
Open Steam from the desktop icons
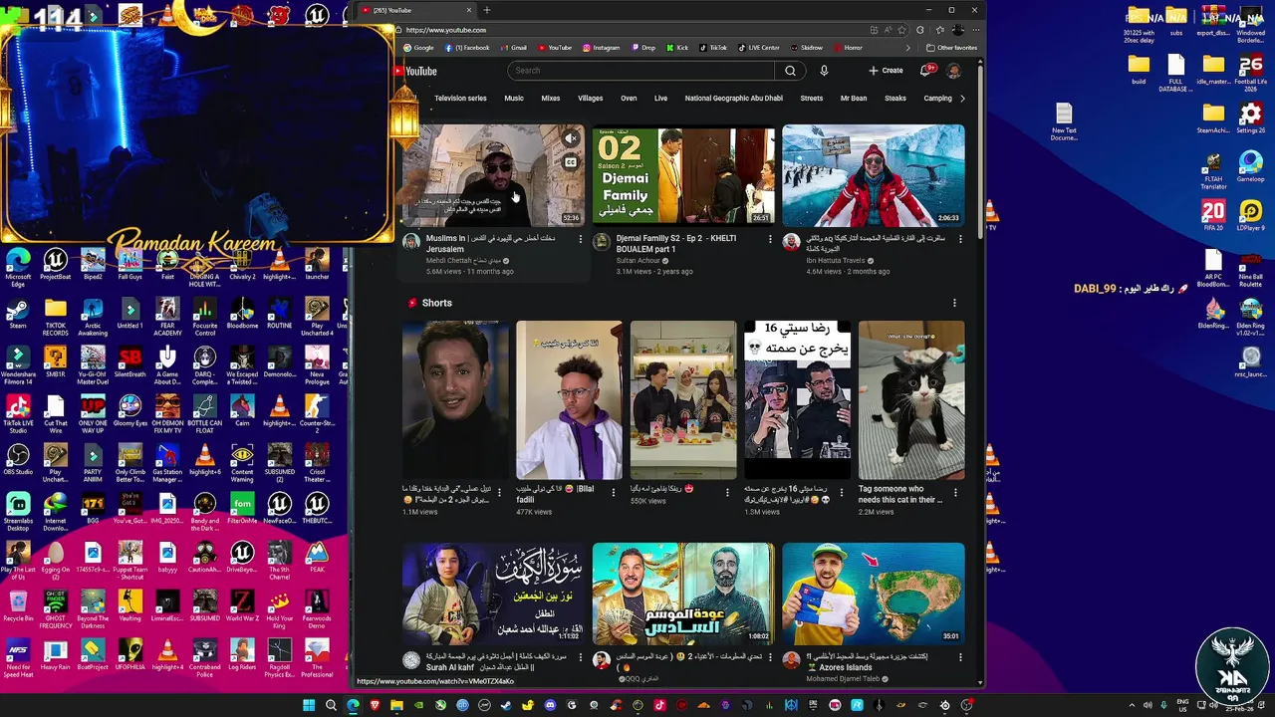[18, 313]
